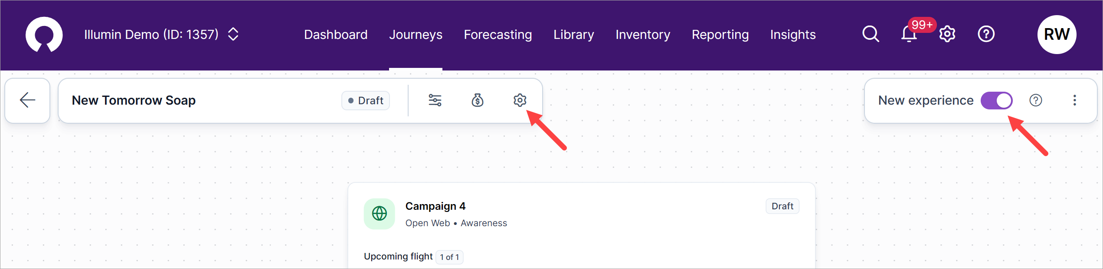Go to the Dashboard tab
This screenshot has width=1103, height=269.
click(336, 35)
